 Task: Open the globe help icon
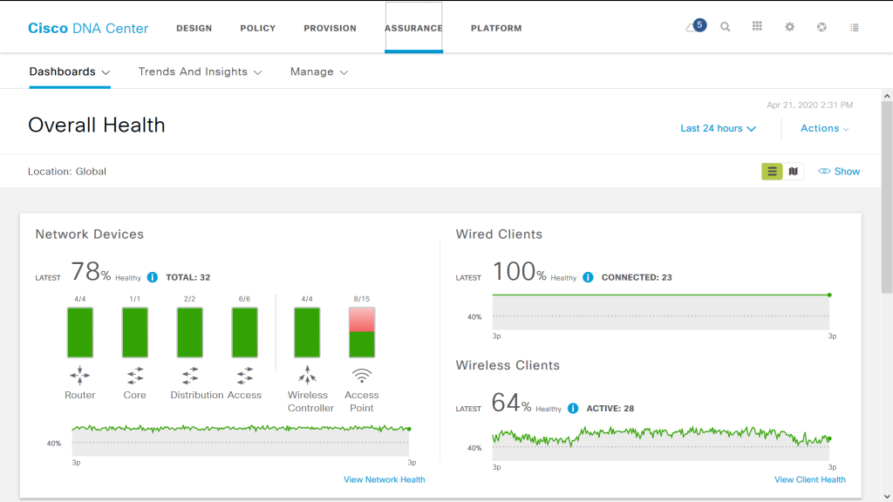pos(821,27)
